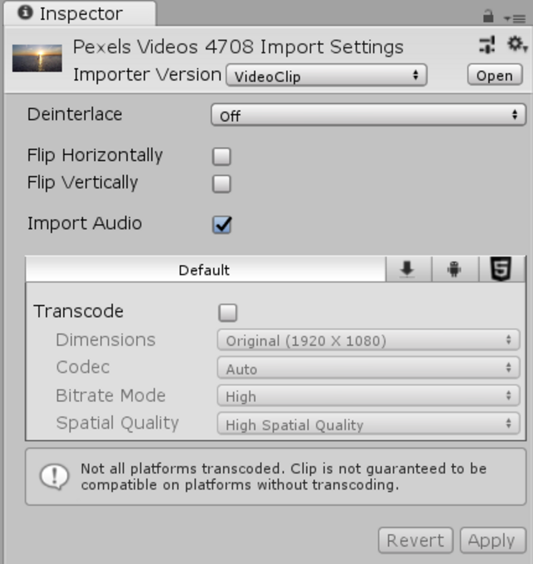The image size is (533, 564).
Task: Switch to the HTML5 WebGL platform tab
Action: [x=501, y=269]
